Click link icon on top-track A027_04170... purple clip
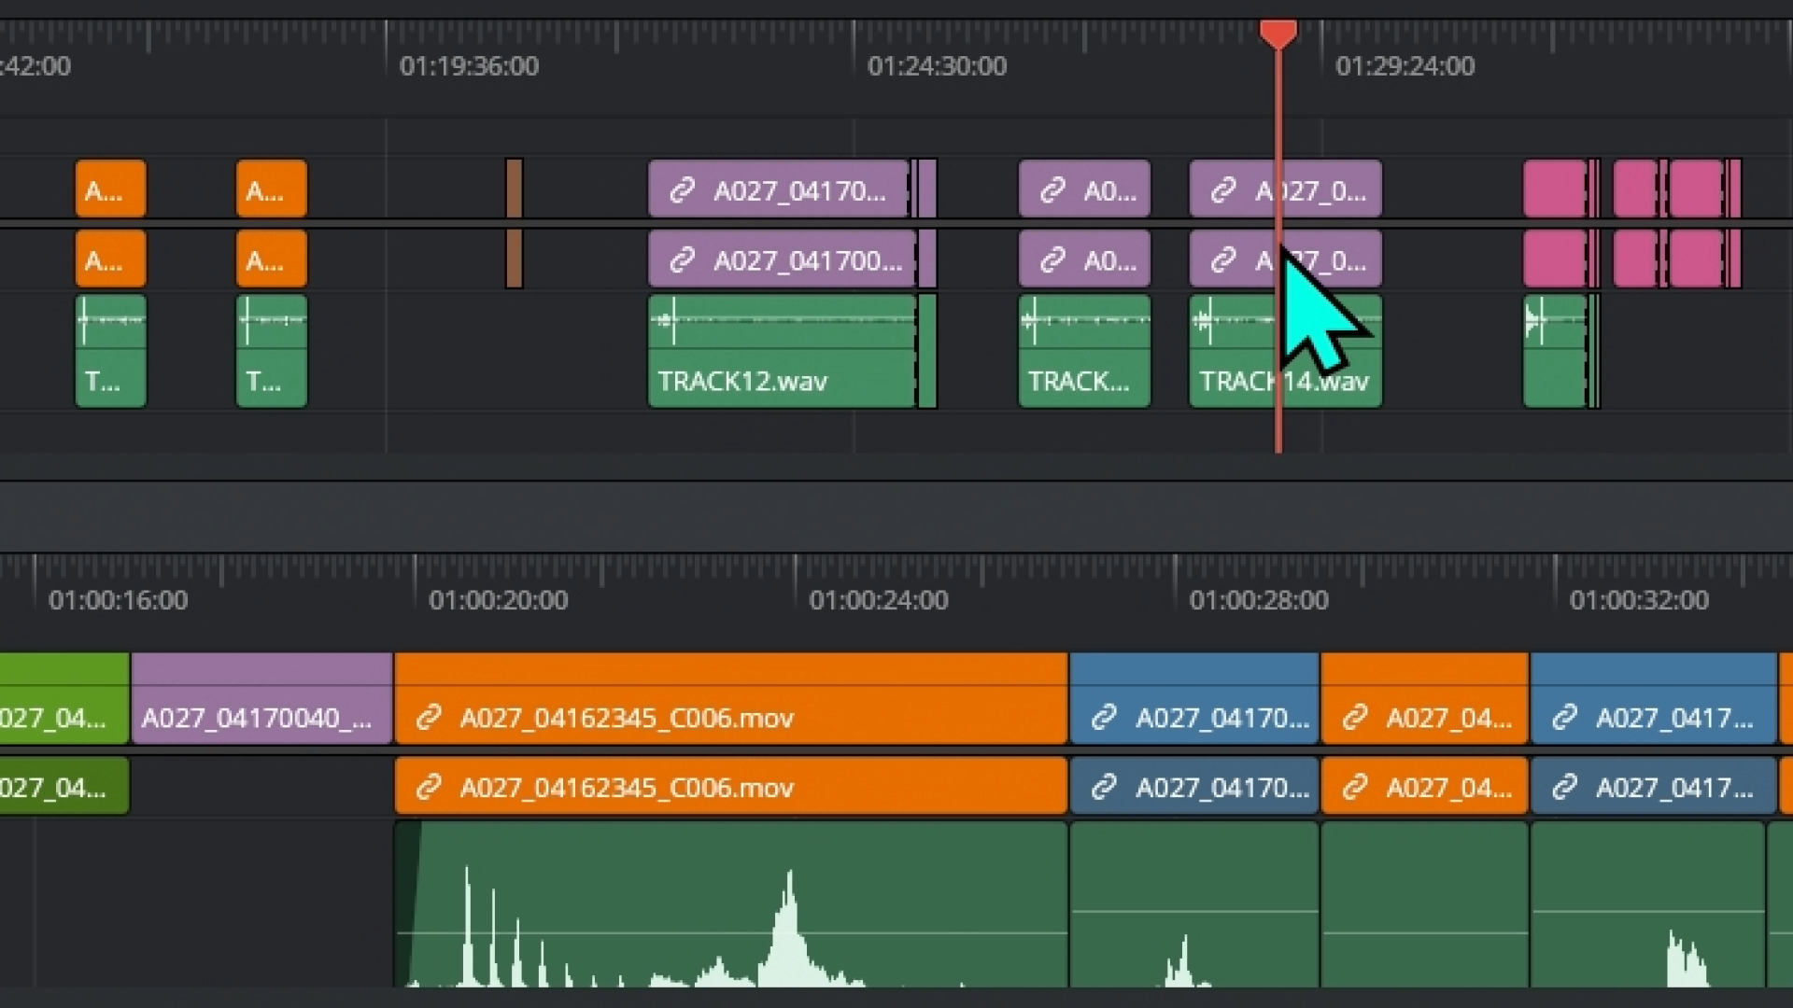1793x1008 pixels. click(683, 190)
